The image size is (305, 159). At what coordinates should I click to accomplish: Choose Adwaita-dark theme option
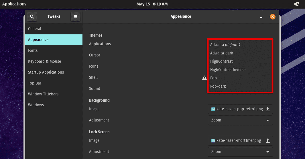[240, 53]
